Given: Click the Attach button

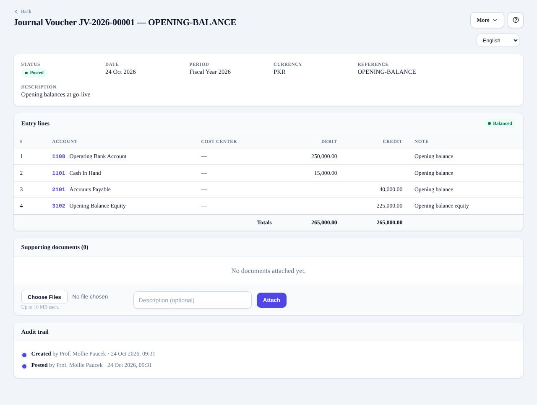Looking at the screenshot, I should tap(271, 300).
